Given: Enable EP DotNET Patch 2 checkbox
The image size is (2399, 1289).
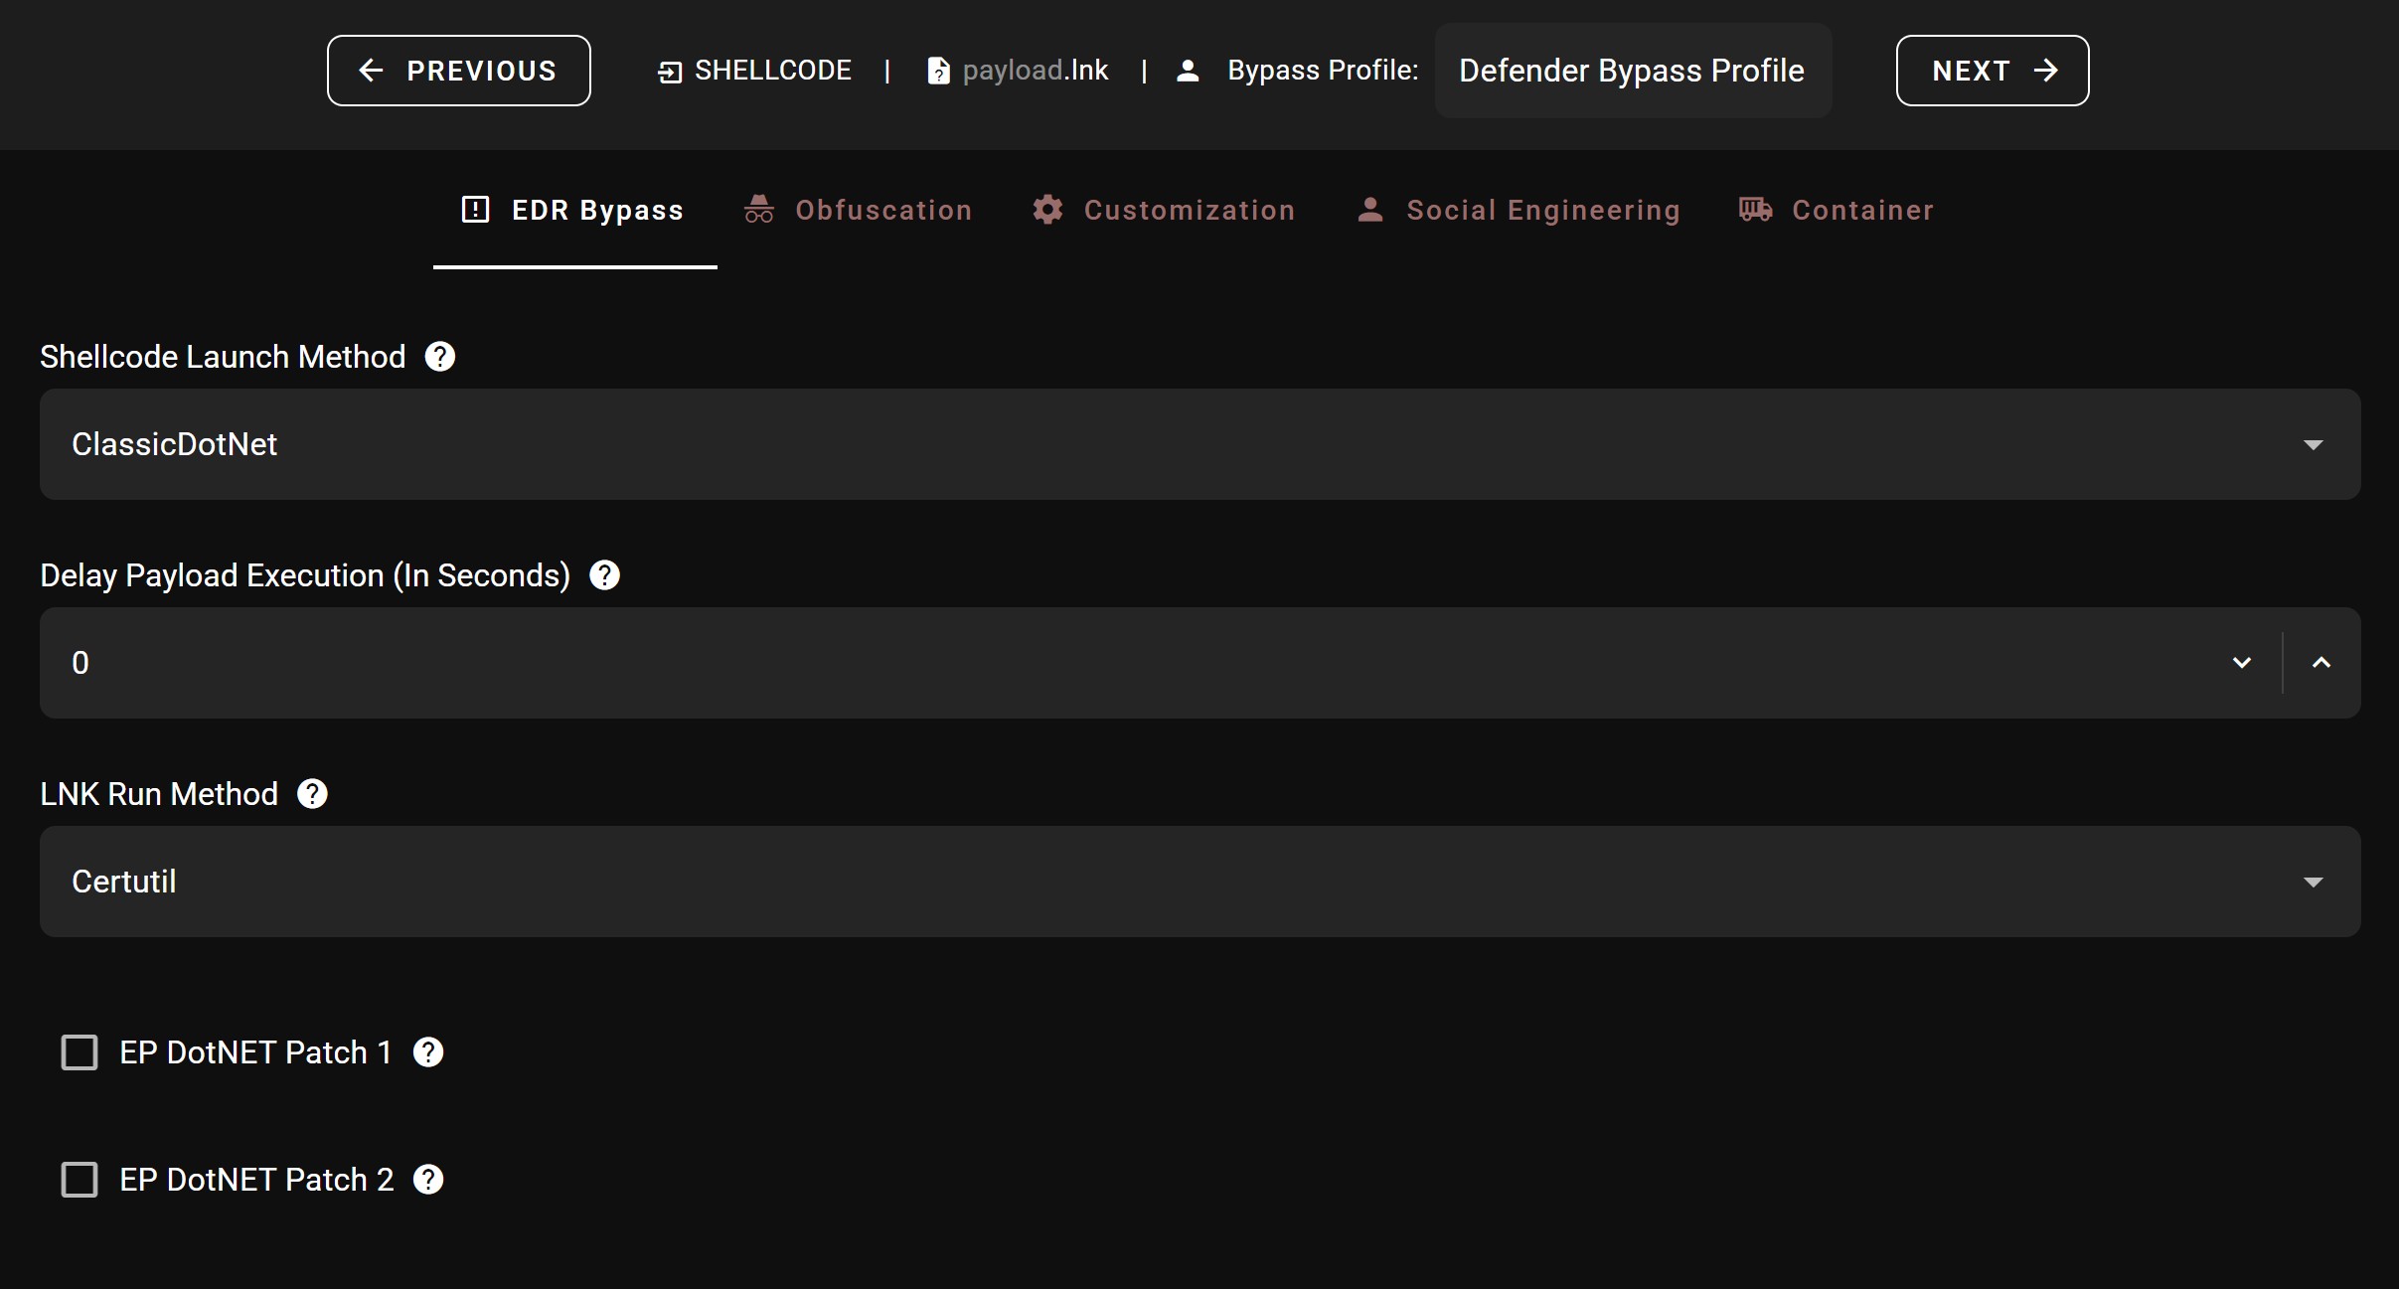Looking at the screenshot, I should coord(80,1180).
